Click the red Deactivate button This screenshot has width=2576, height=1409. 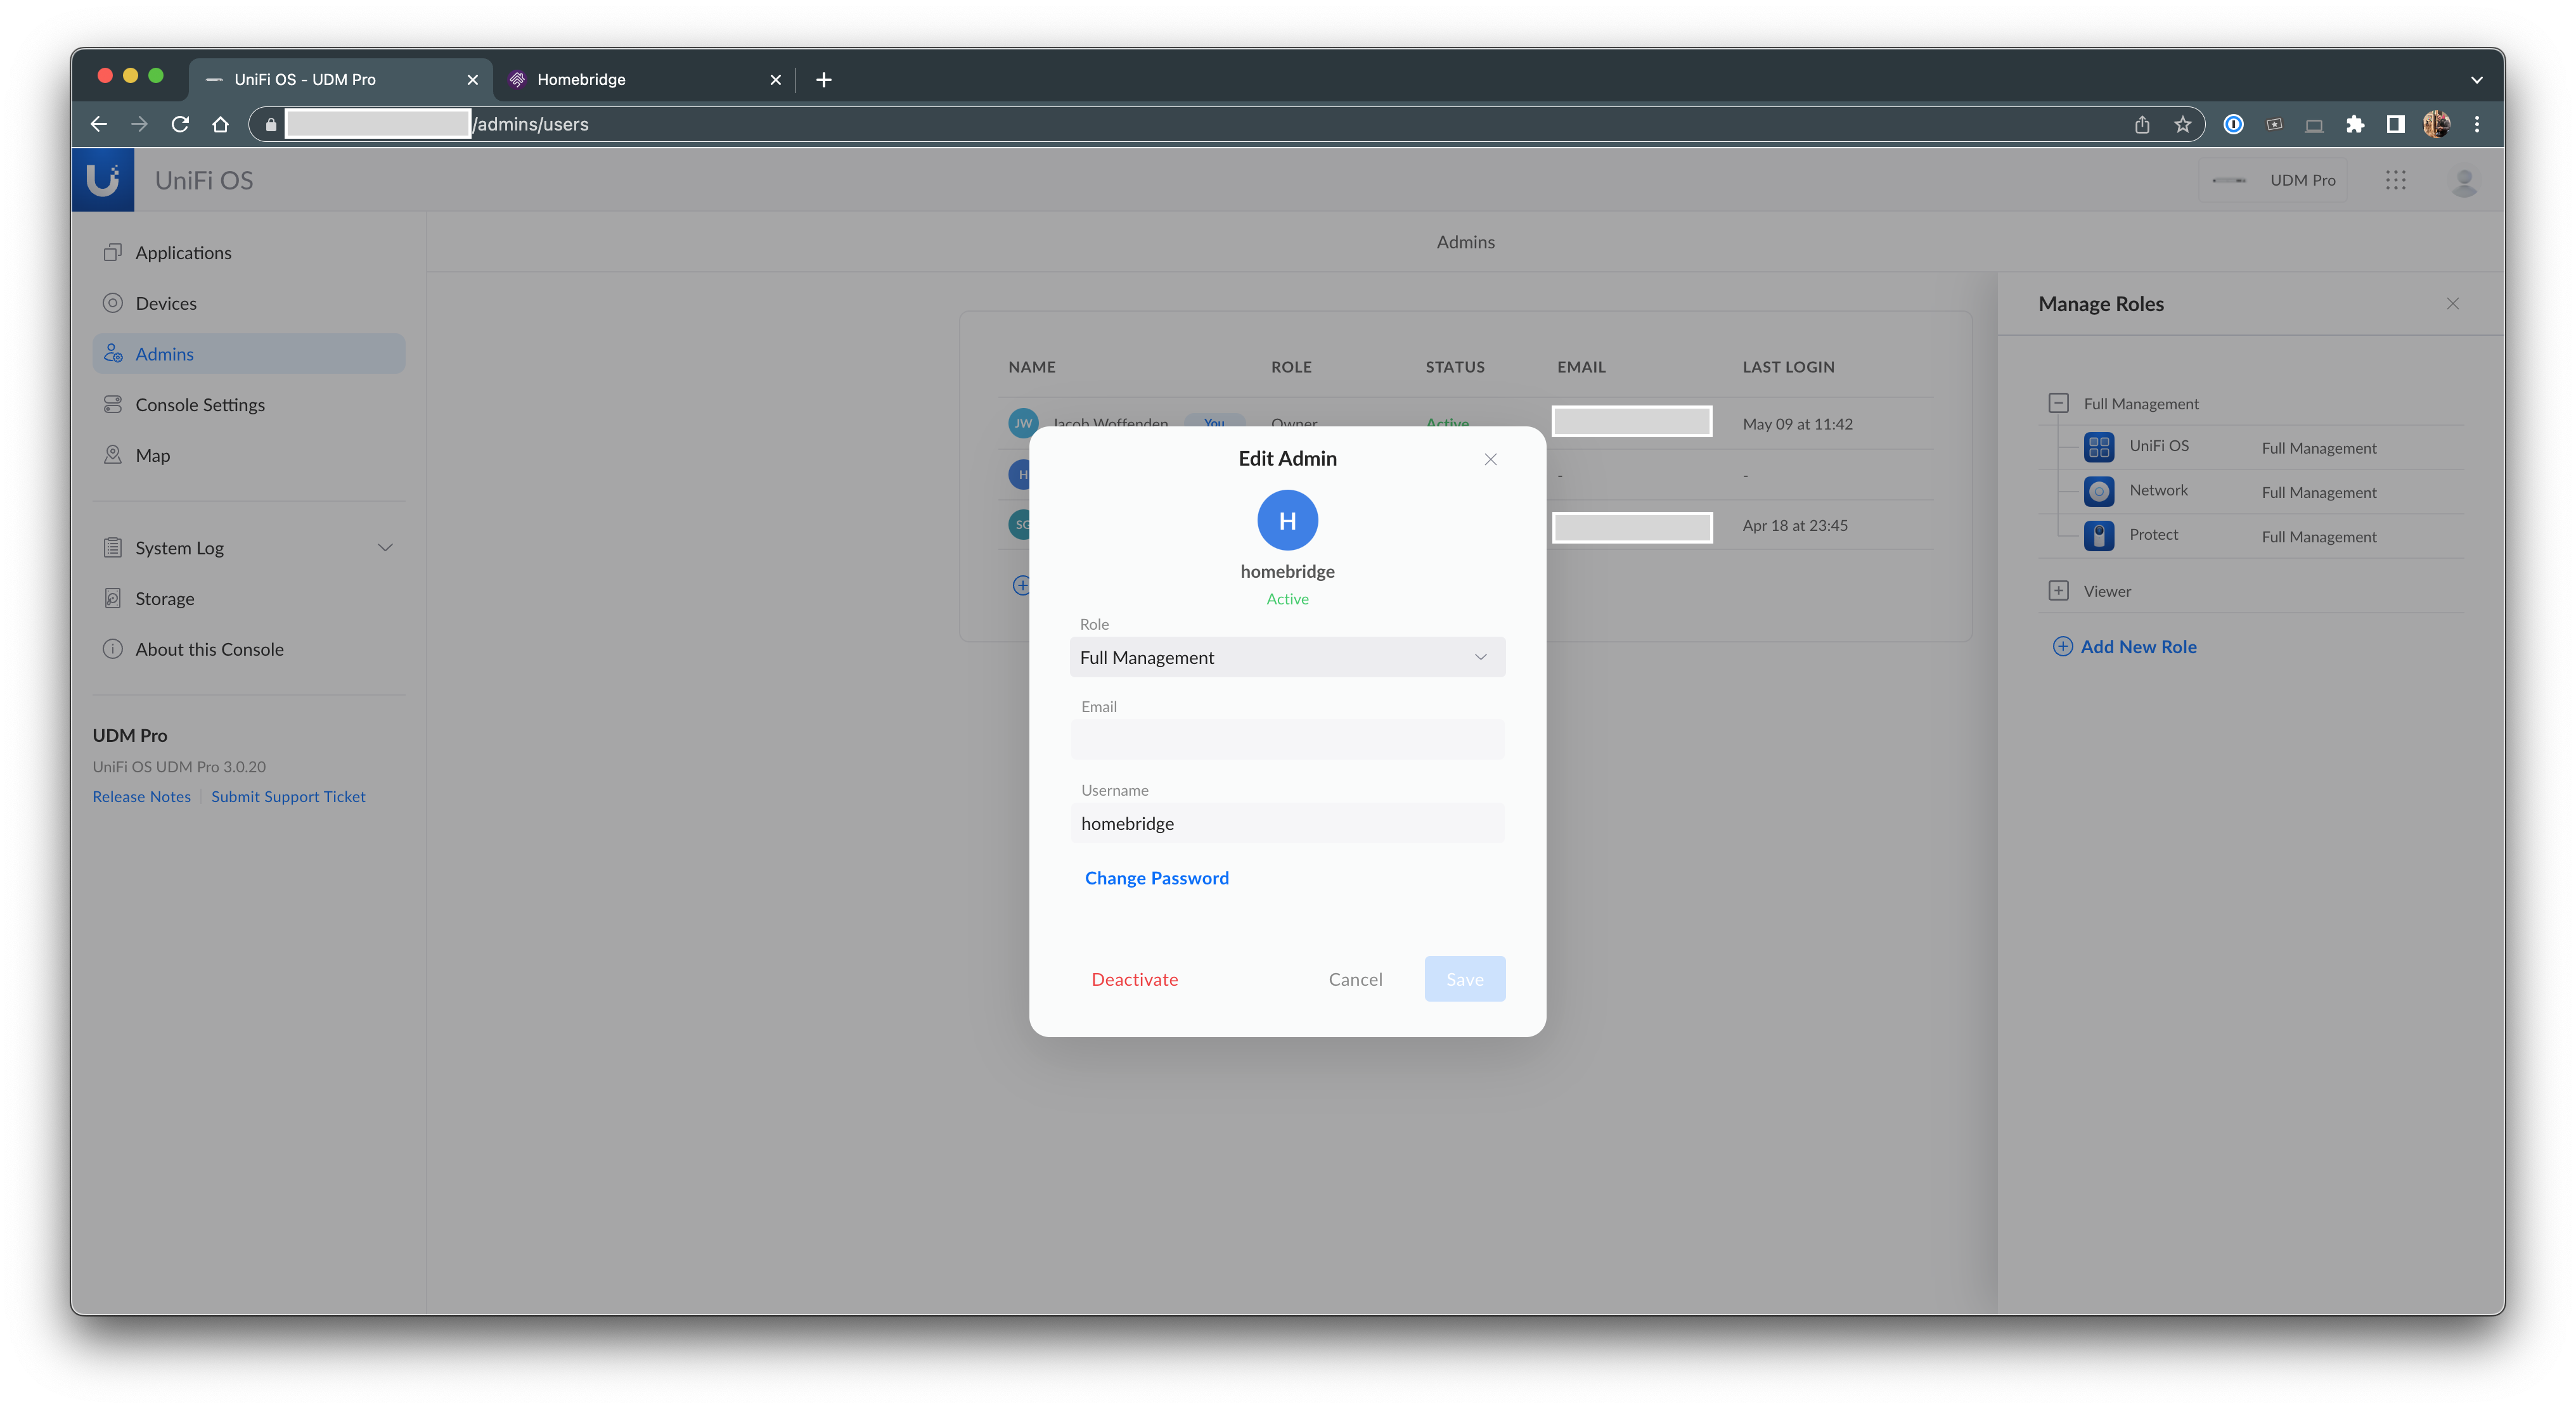click(x=1134, y=979)
